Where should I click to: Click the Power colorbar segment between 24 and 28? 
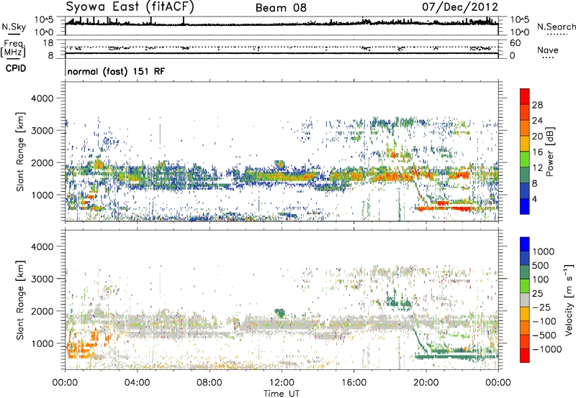tap(525, 113)
